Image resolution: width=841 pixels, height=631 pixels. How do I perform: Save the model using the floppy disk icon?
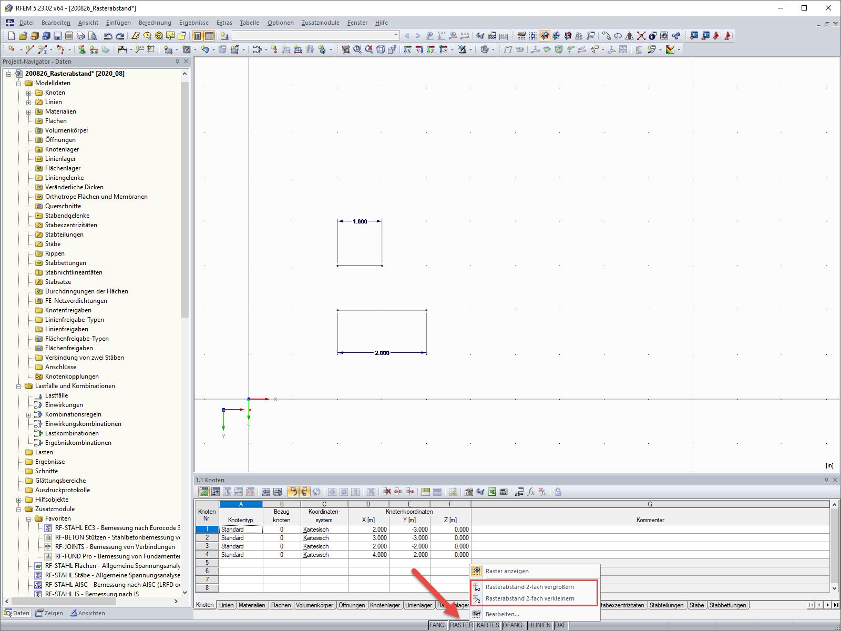(58, 36)
